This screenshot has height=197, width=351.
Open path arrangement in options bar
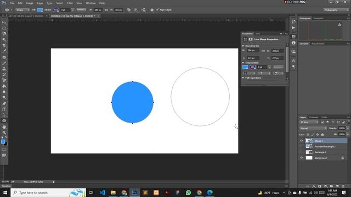[x=144, y=10]
